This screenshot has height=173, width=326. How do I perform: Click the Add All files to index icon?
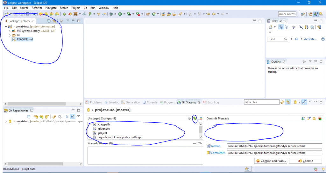(195, 119)
